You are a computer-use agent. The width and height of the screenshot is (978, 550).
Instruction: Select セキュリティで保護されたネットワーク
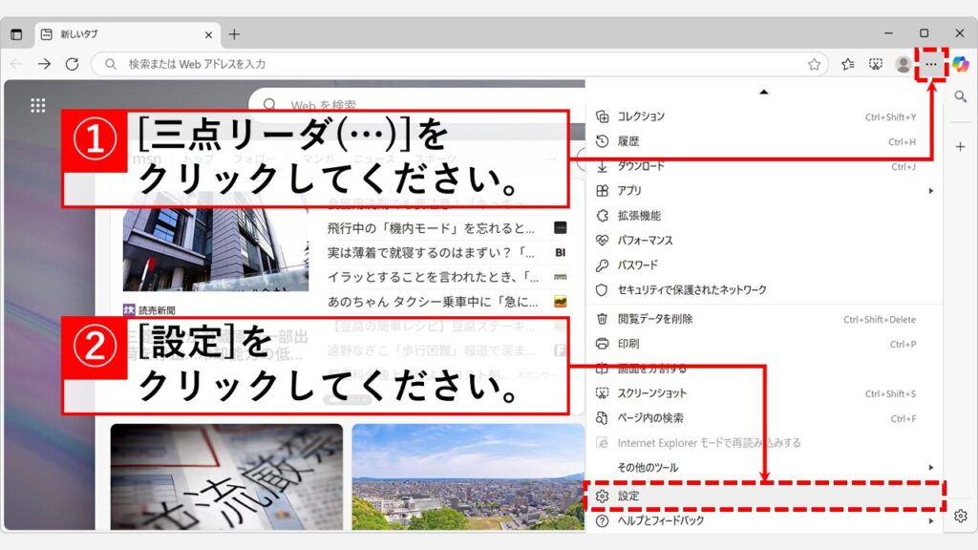click(765, 290)
